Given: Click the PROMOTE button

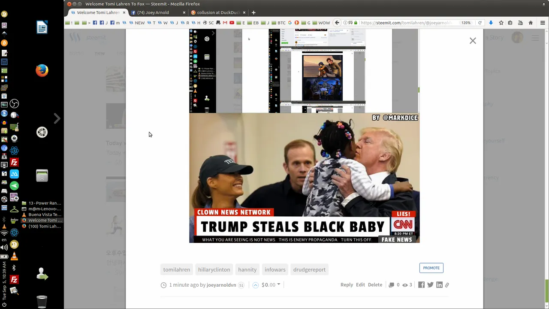Looking at the screenshot, I should click(x=431, y=268).
